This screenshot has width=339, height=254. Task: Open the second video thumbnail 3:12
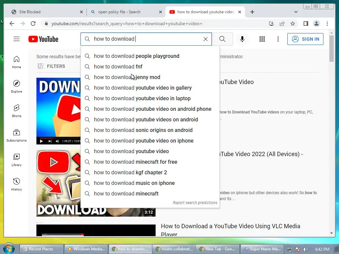(96, 183)
